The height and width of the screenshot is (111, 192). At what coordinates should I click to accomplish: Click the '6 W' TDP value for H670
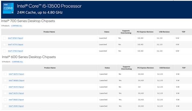click(x=178, y=93)
